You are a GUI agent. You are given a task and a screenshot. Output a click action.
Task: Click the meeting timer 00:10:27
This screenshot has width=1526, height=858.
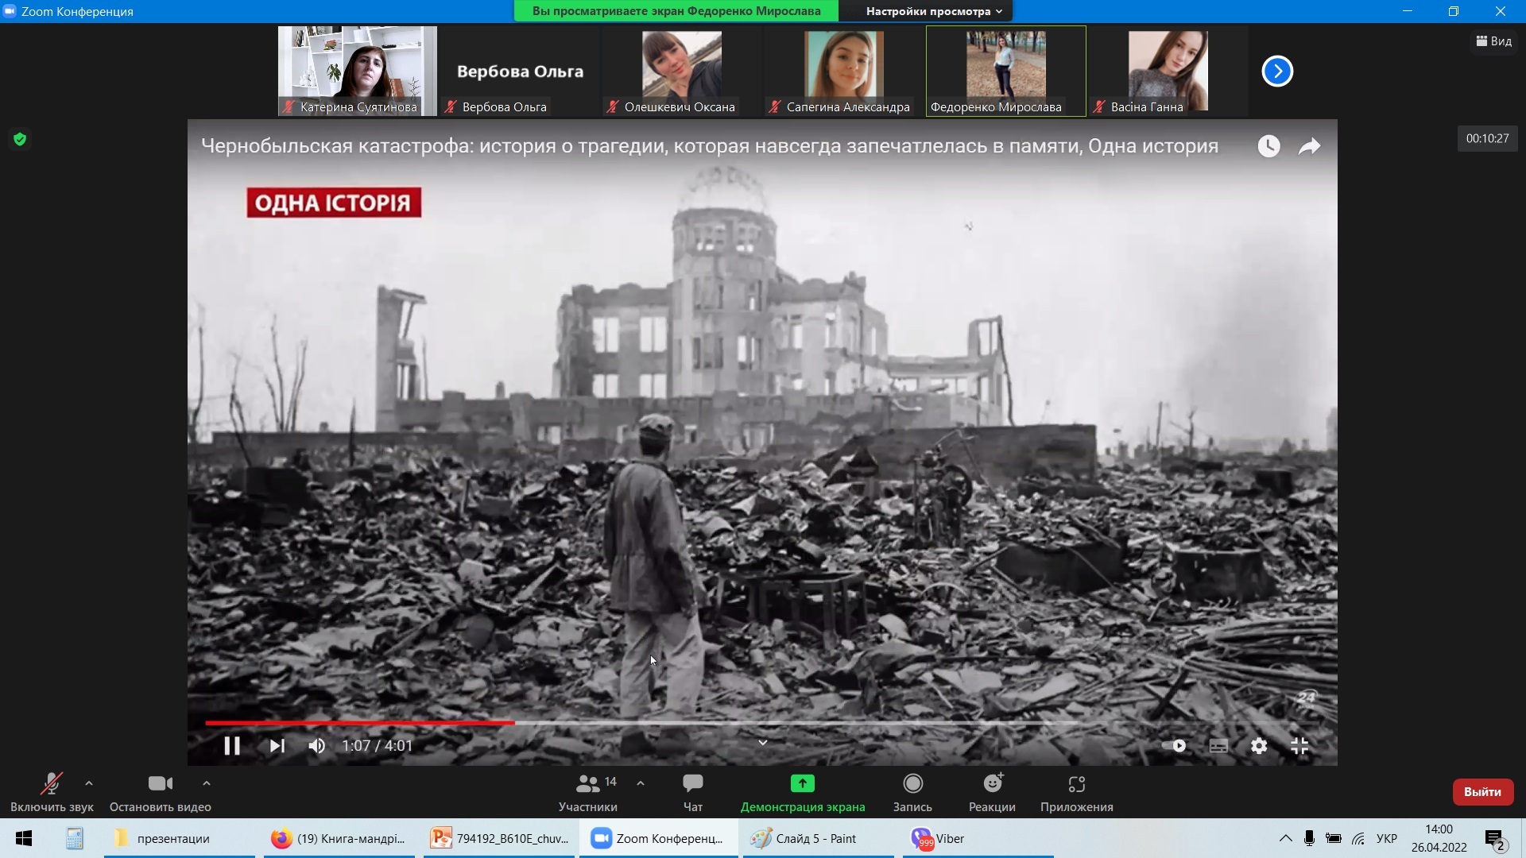(1487, 138)
